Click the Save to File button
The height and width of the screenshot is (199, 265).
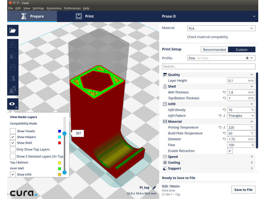point(243,190)
